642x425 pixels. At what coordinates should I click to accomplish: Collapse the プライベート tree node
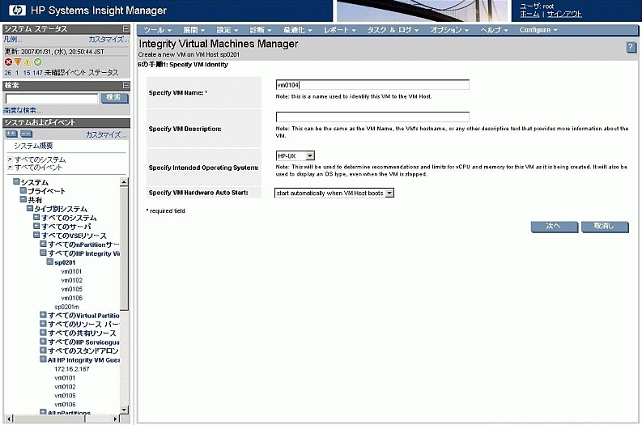click(23, 190)
